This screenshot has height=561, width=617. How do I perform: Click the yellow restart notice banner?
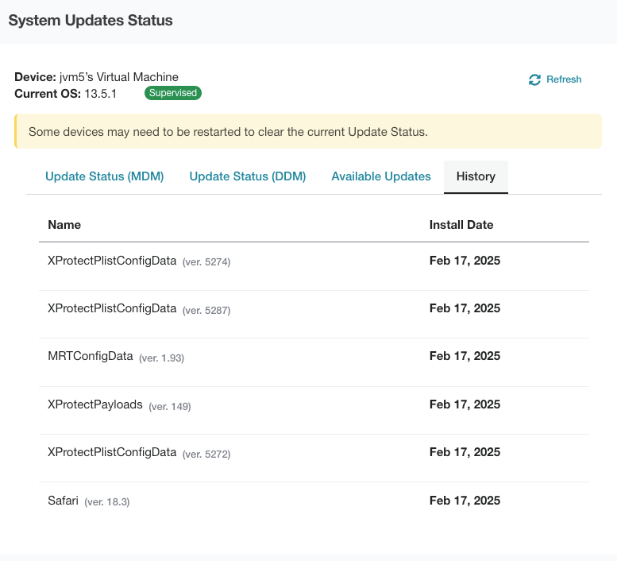[x=308, y=131]
